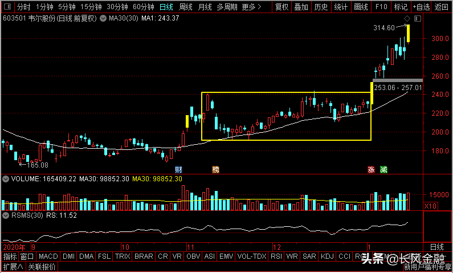This screenshot has height=273, width=453.
Task: Open F10 company information
Action: (381, 7)
